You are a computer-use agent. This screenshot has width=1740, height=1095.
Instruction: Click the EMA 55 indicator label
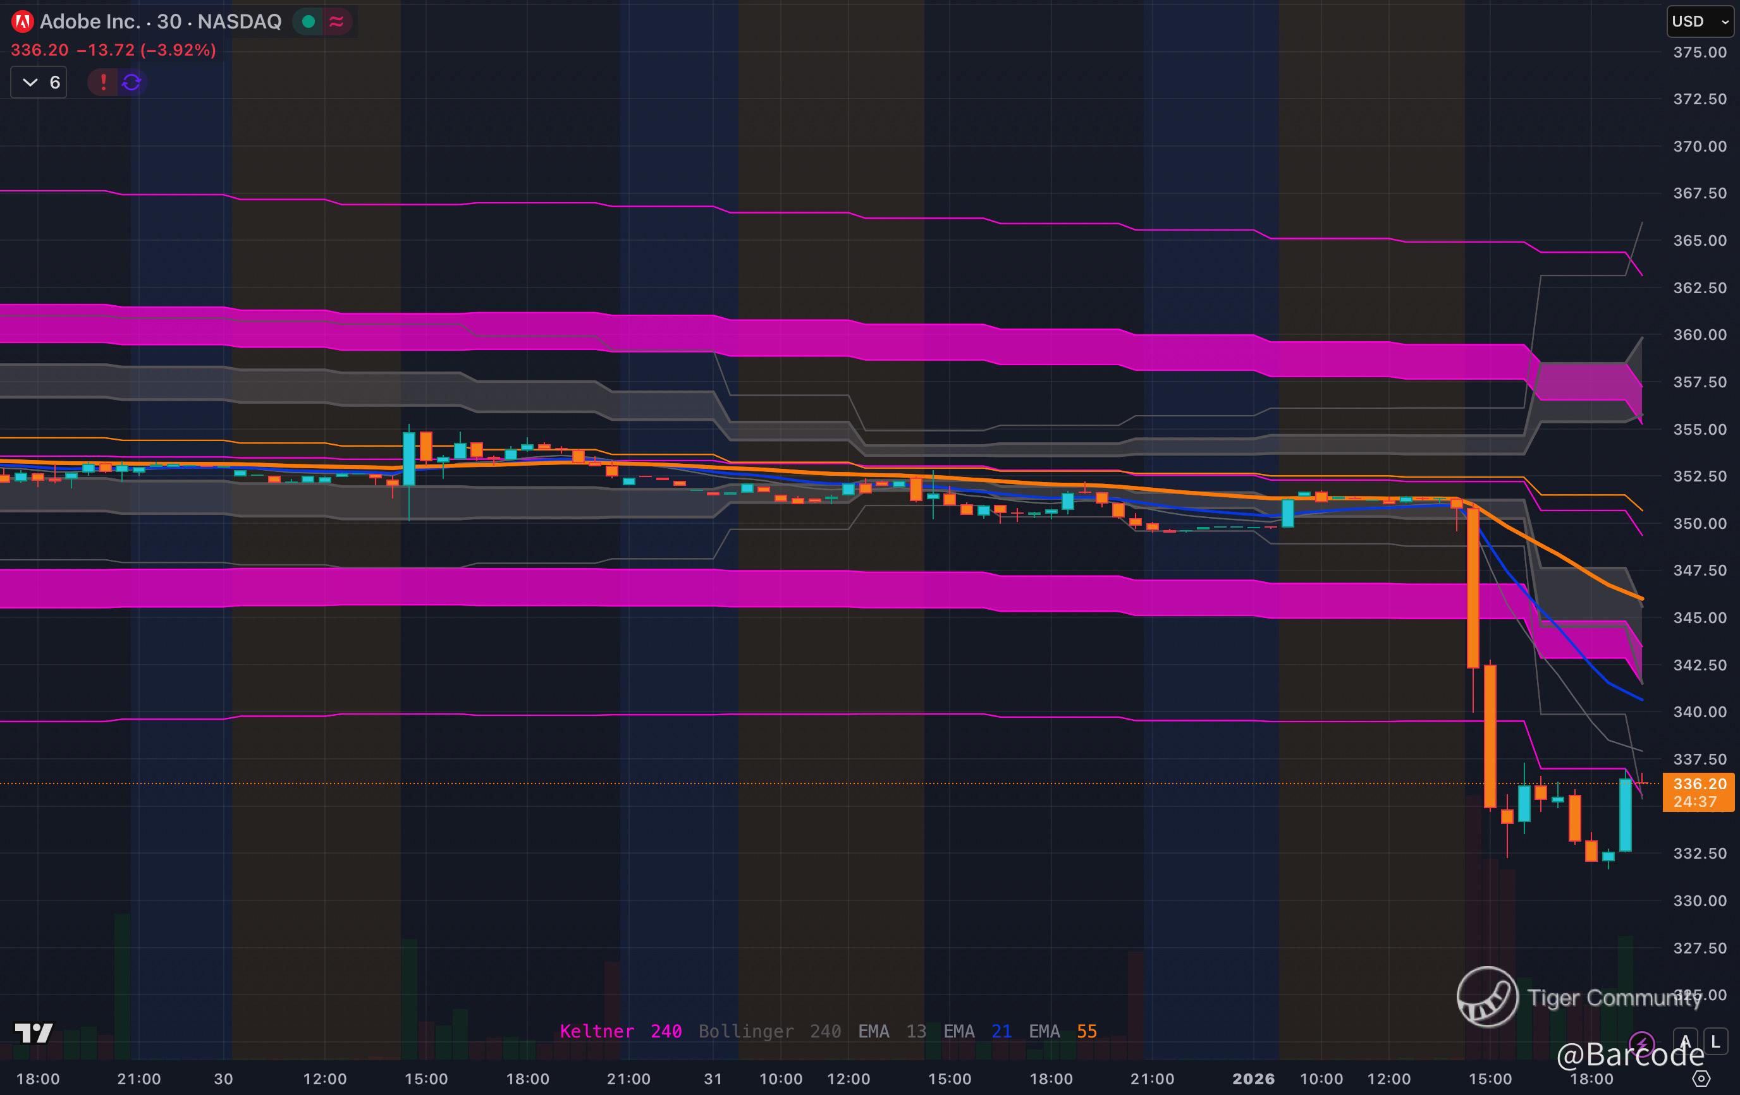(x=1062, y=1031)
